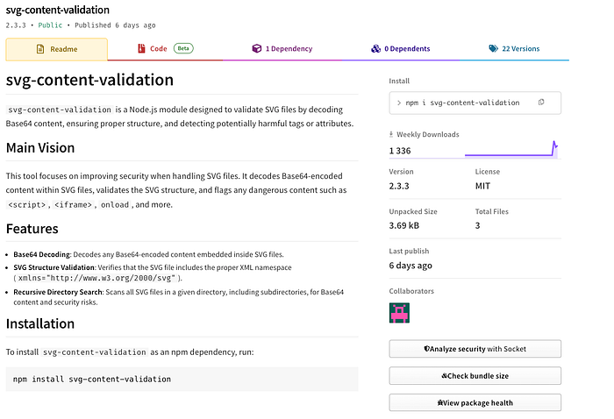Click the npm install svg-content-validation code block

click(x=182, y=379)
